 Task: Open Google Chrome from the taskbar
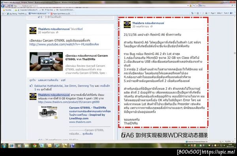[x=35, y=146]
